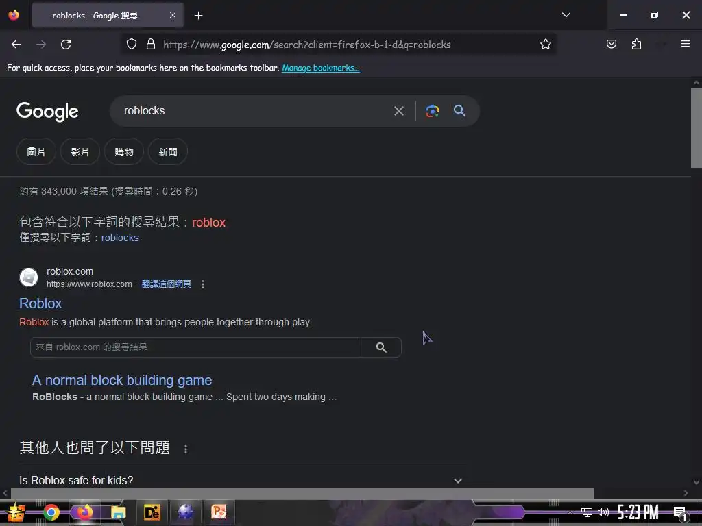
Task: Close the roblocks Google search tab
Action: tap(173, 15)
